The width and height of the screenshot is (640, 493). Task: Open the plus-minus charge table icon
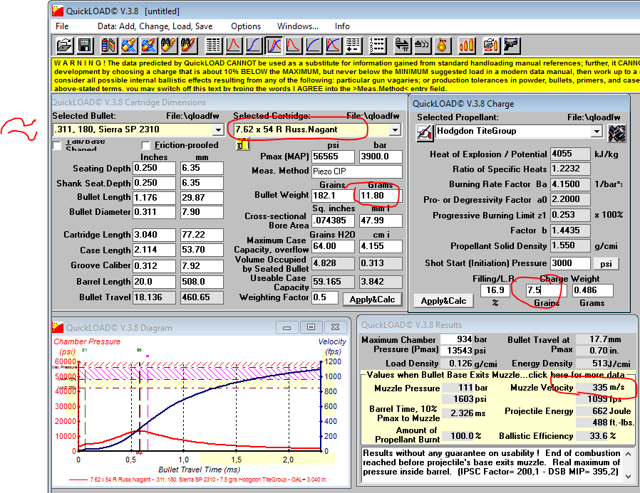(353, 46)
